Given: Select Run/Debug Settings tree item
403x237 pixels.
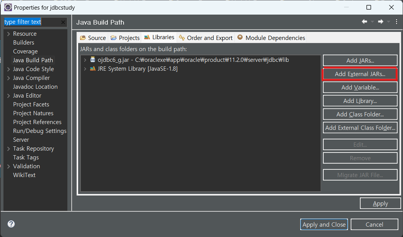Looking at the screenshot, I should click(40, 131).
